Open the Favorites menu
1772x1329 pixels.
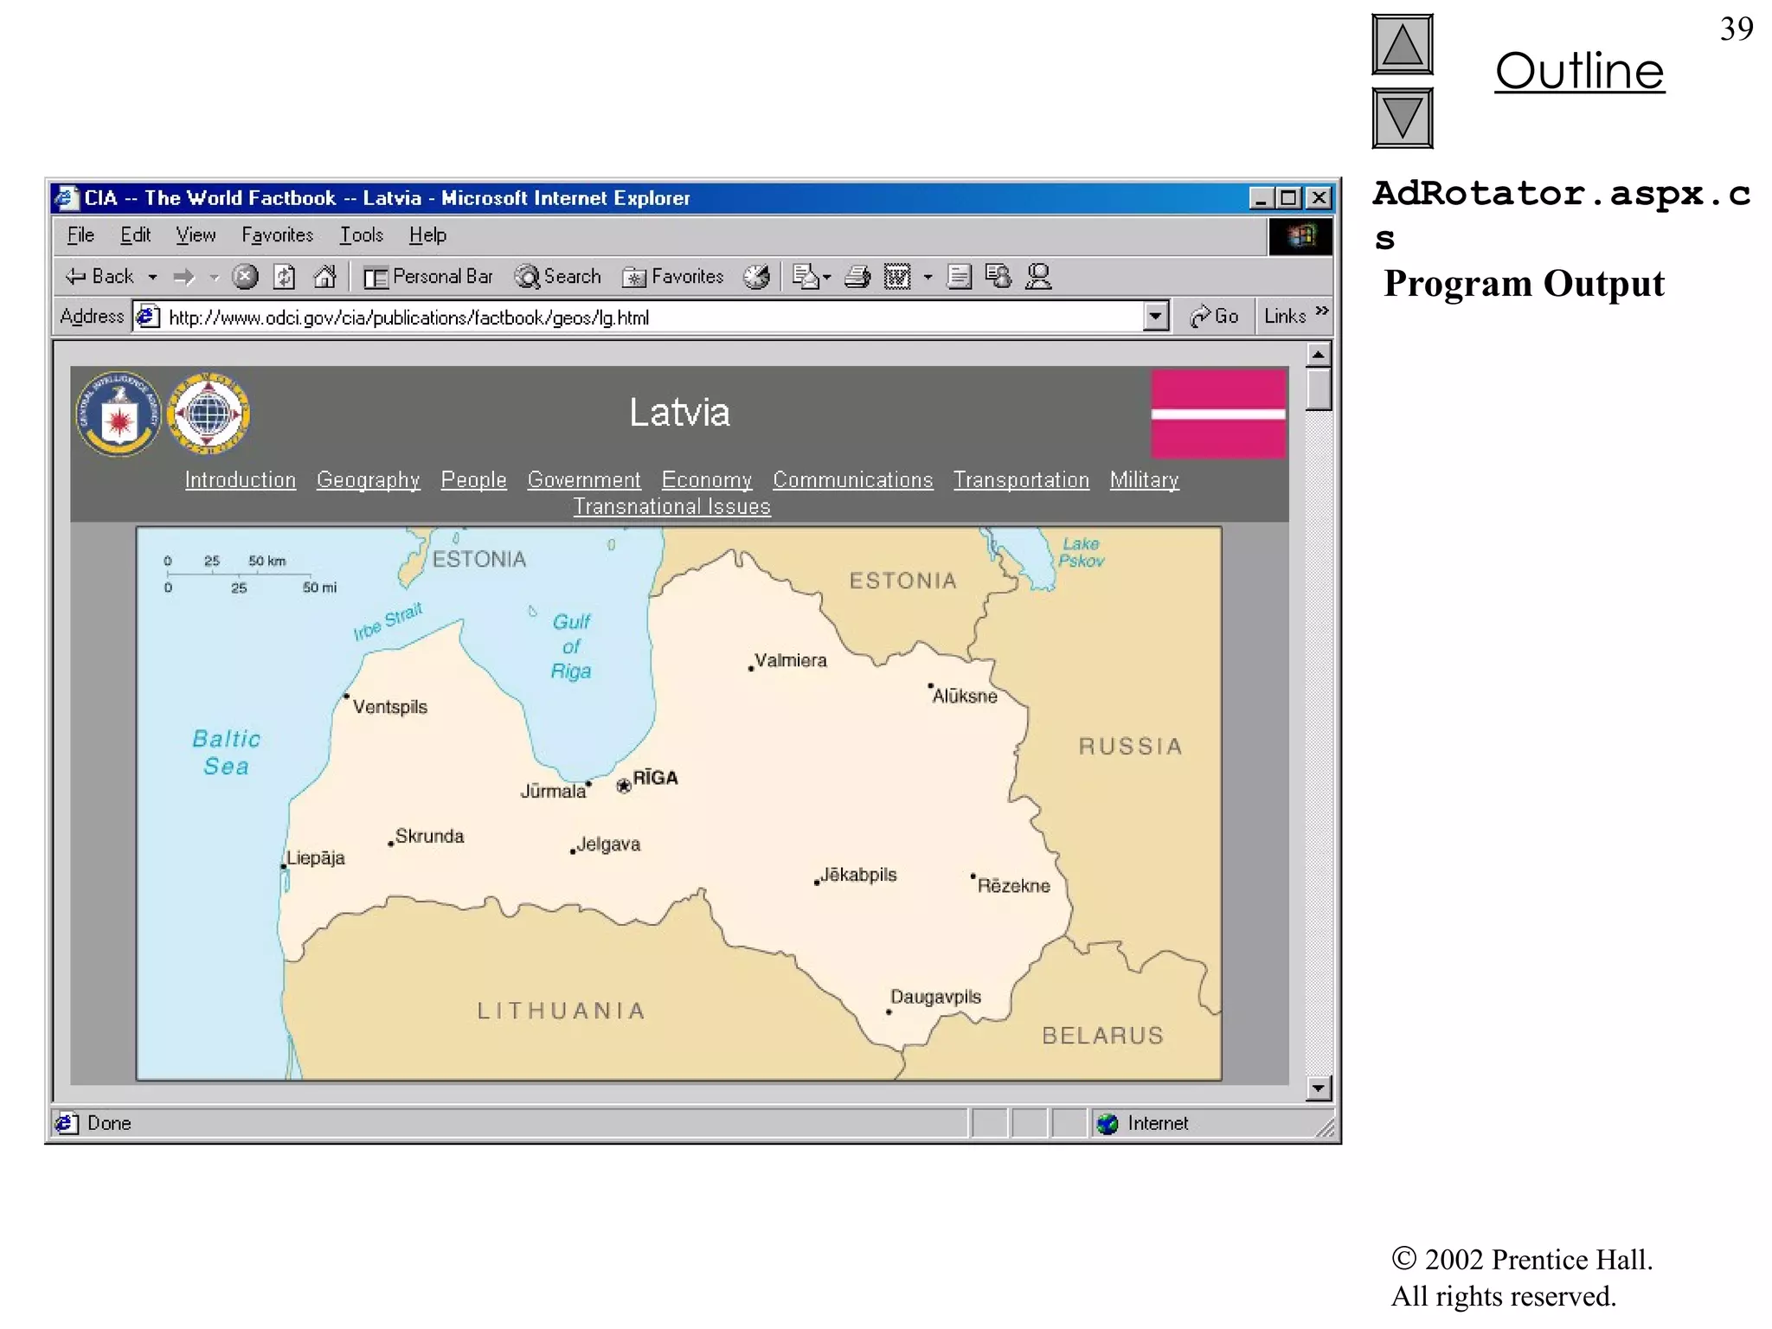(x=277, y=235)
